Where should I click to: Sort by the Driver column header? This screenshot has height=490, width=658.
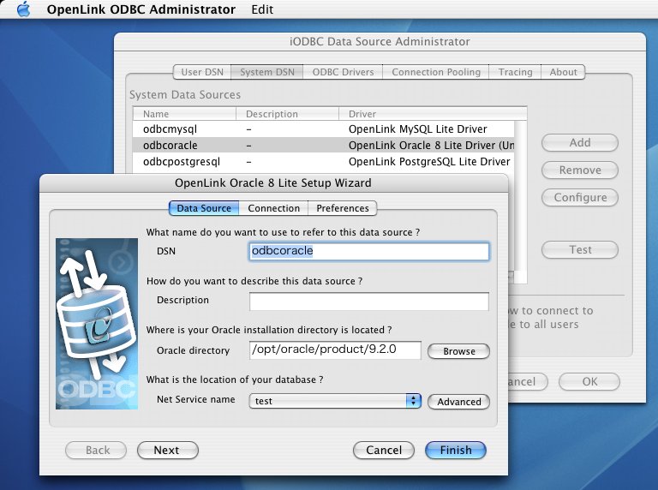(433, 114)
